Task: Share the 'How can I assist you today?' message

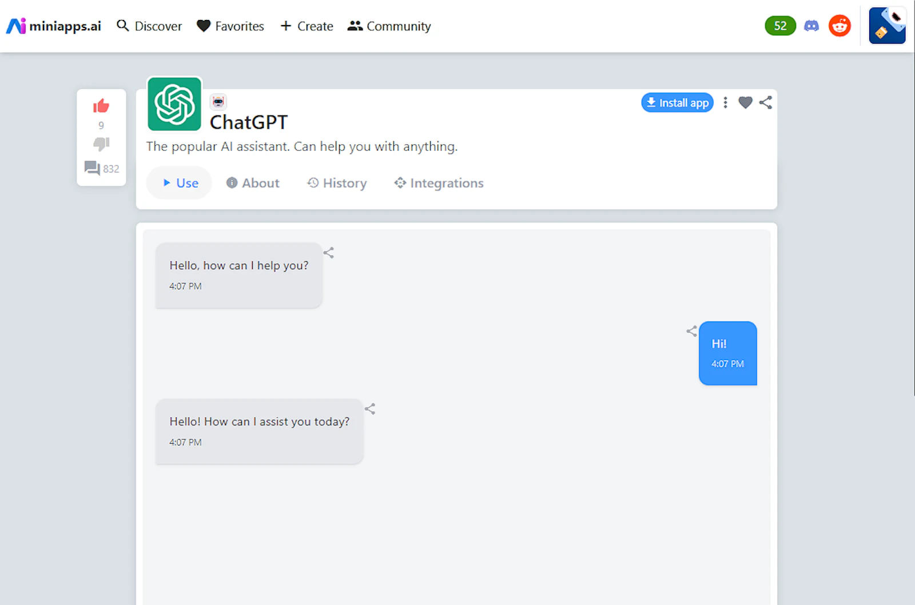Action: (x=370, y=409)
